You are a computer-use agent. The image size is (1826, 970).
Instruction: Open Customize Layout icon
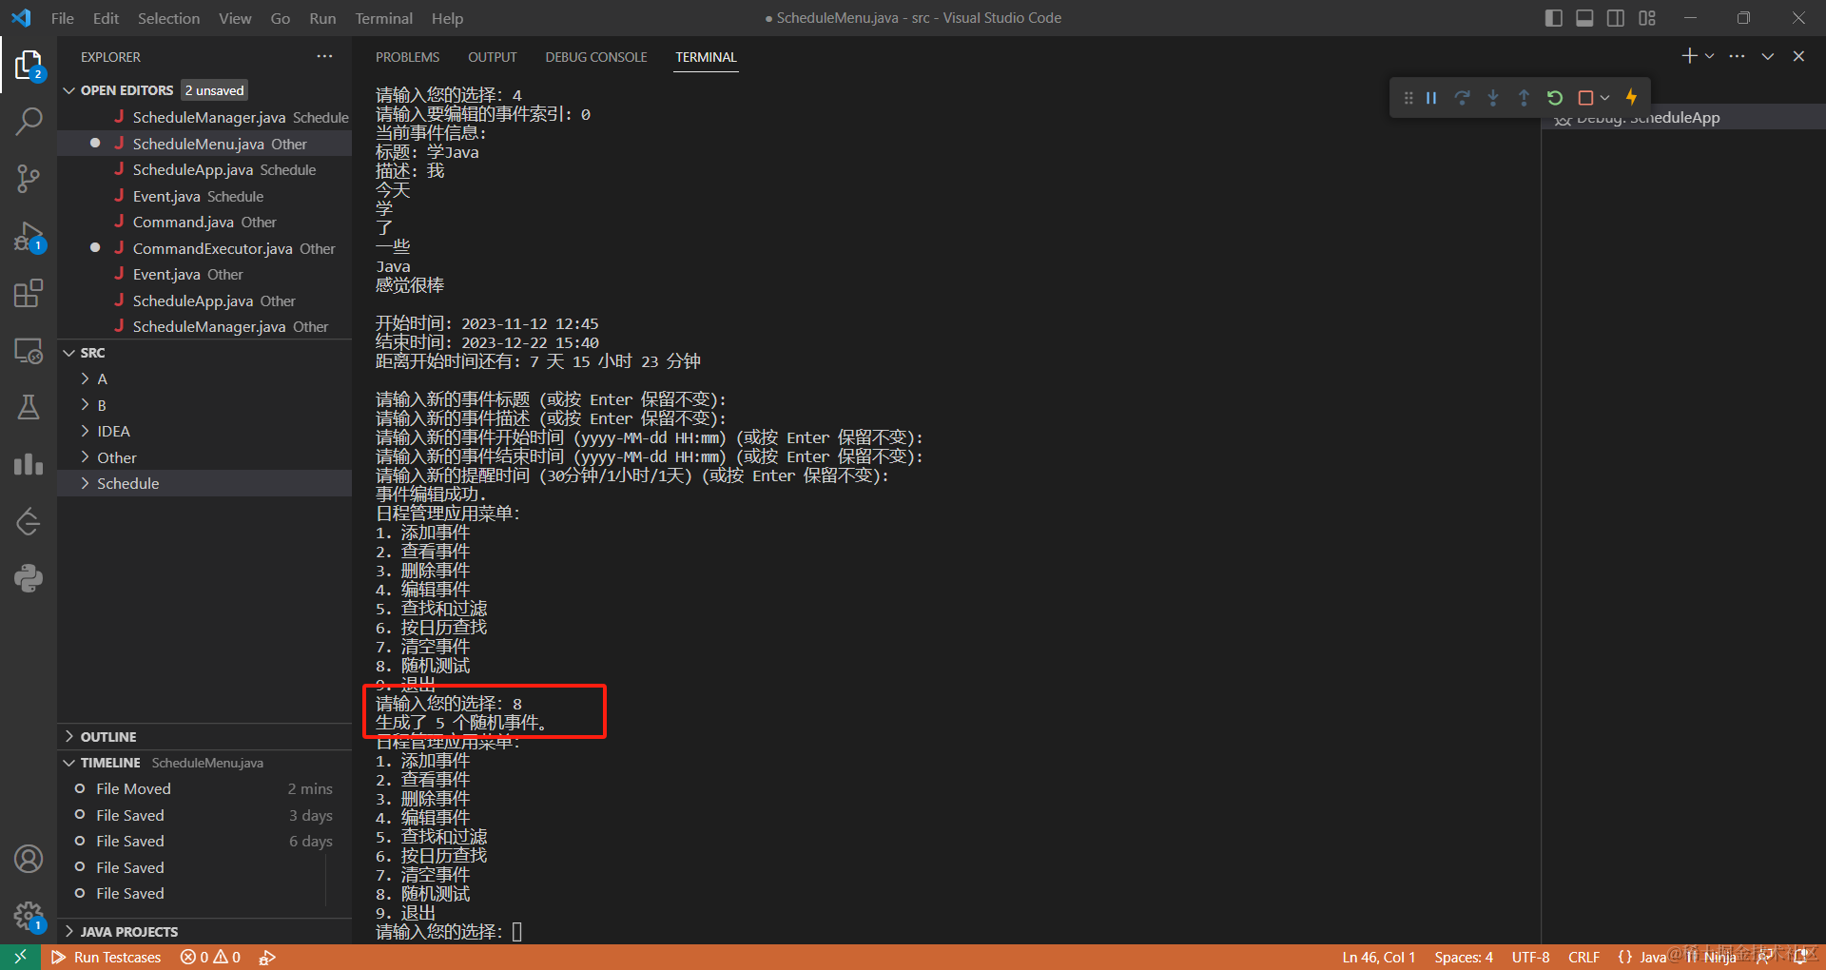tap(1647, 18)
